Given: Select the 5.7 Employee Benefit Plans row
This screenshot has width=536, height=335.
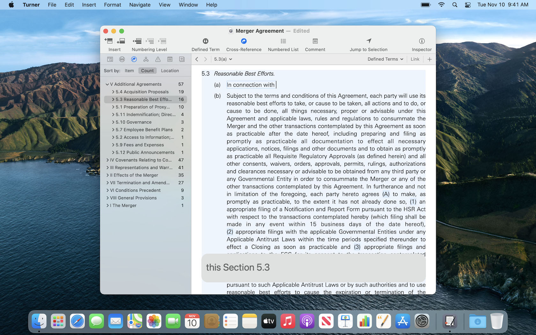Looking at the screenshot, I should tap(145, 130).
